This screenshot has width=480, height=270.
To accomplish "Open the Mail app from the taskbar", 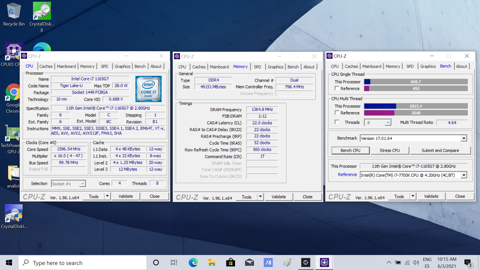I will [249, 262].
